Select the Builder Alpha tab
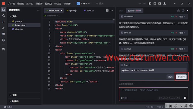 134,11
